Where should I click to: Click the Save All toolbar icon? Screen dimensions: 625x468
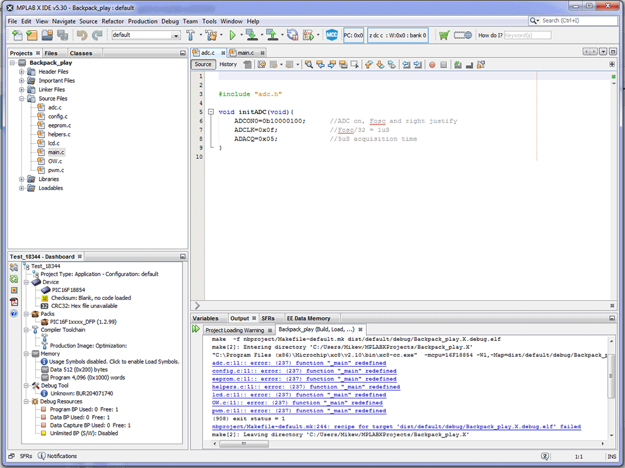(62, 35)
